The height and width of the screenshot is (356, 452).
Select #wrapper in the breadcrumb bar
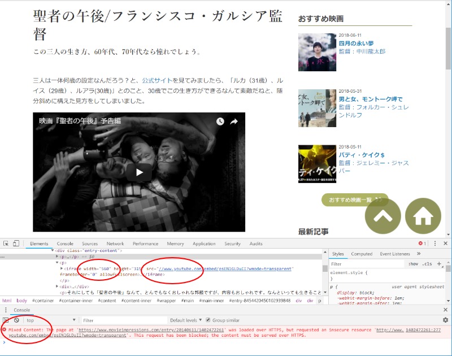point(166,301)
